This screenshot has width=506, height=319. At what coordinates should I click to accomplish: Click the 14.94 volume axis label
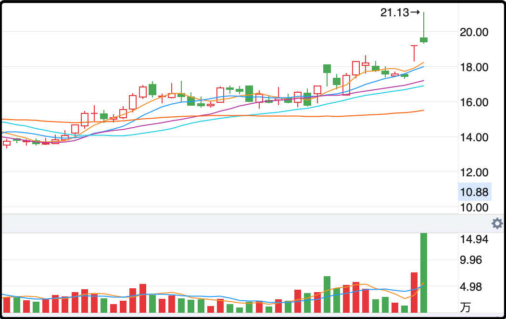click(x=474, y=240)
